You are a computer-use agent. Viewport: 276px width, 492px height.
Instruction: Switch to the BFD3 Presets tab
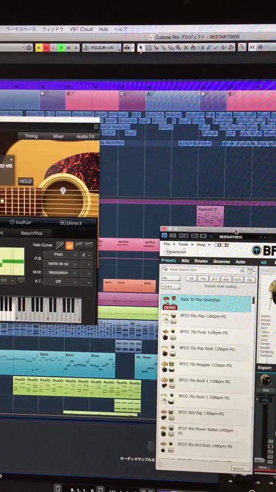click(x=168, y=260)
